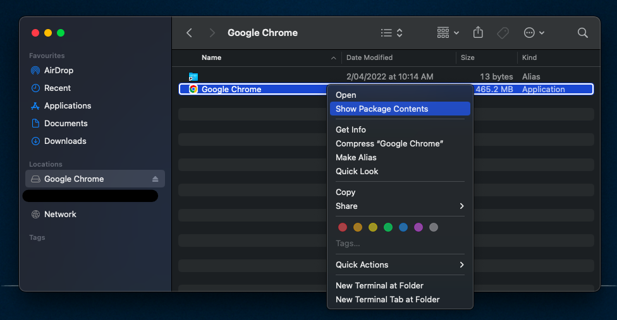Click the "465.2 MB" size cell
617x320 pixels.
coord(494,89)
